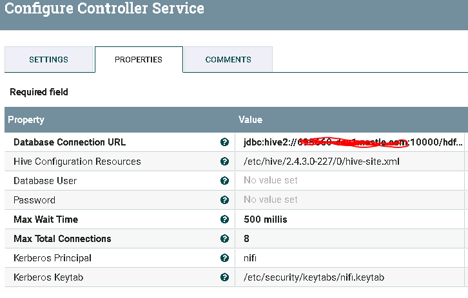Set a value for Database User
468x298 pixels.
point(271,181)
